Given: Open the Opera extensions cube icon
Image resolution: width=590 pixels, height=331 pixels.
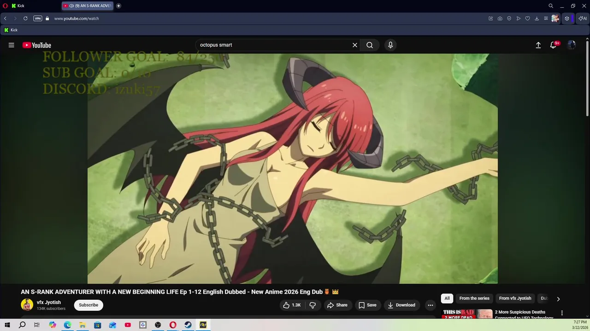Looking at the screenshot, I should click(567, 18).
